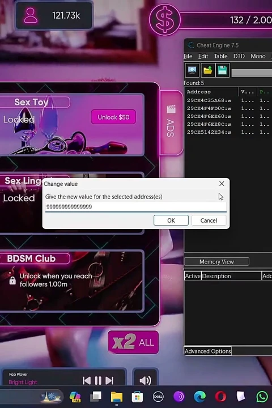Select address row 29CE4F6EE8C
This screenshot has width=272, height=408.
coord(228,124)
